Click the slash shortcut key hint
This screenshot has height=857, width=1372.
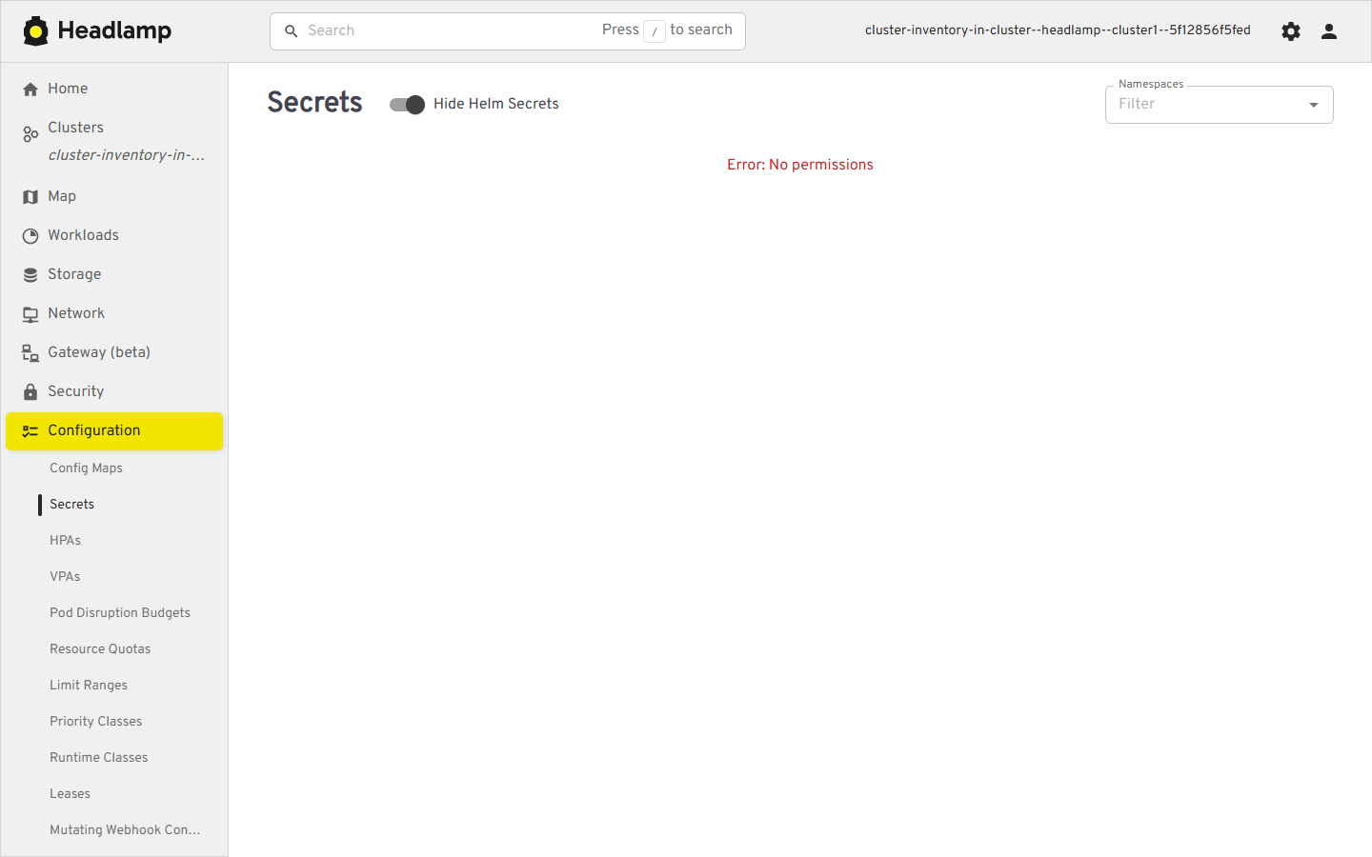point(655,31)
